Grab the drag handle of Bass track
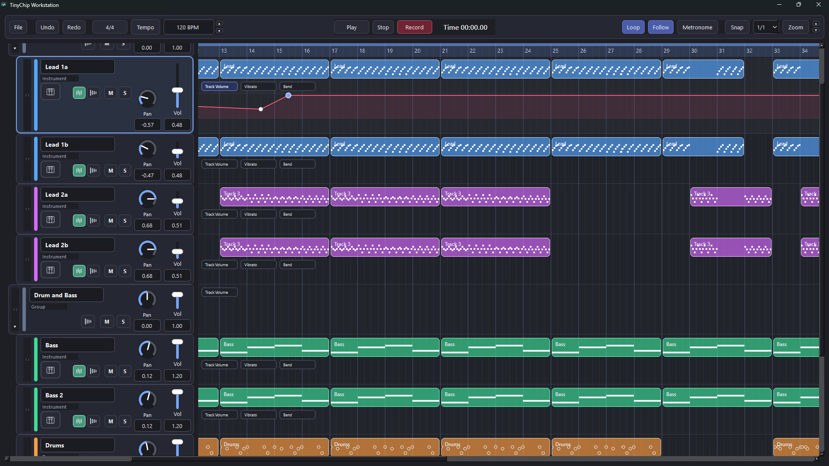This screenshot has height=466, width=829. 27,359
